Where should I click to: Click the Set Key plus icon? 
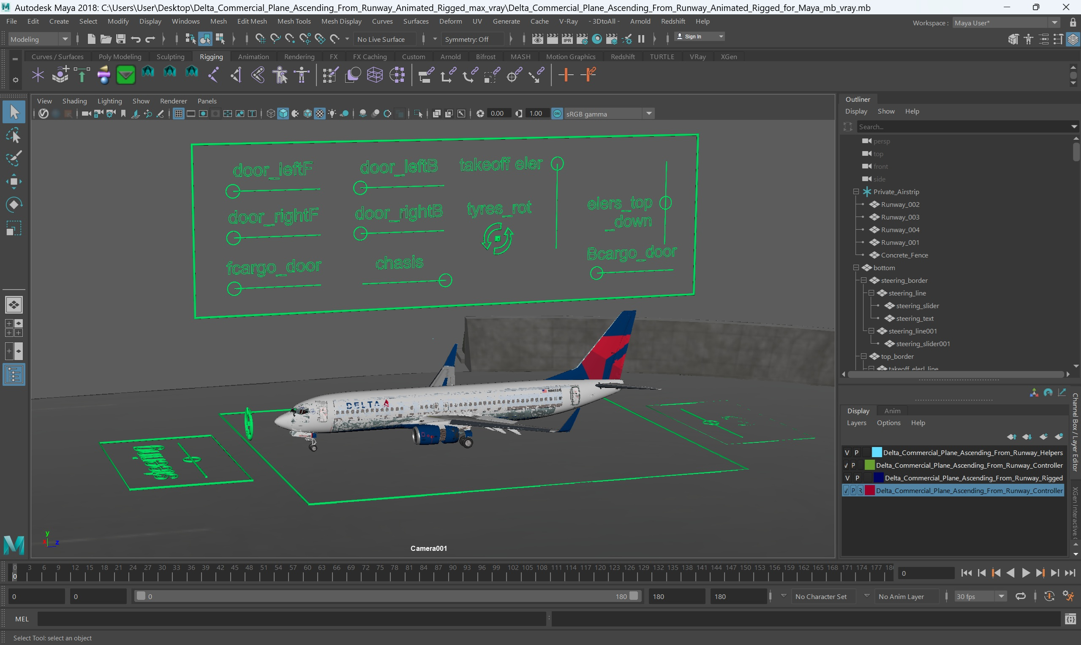coord(566,75)
